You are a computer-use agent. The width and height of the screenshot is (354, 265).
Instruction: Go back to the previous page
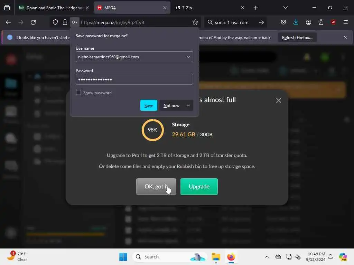click(8, 22)
